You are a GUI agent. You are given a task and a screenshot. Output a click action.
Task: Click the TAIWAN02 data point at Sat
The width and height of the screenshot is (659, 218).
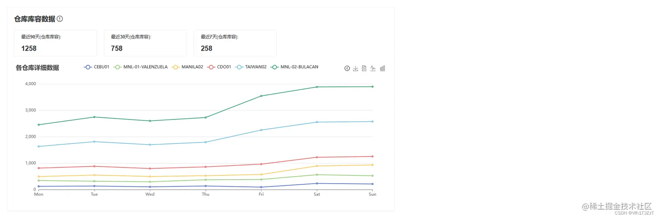[317, 122]
